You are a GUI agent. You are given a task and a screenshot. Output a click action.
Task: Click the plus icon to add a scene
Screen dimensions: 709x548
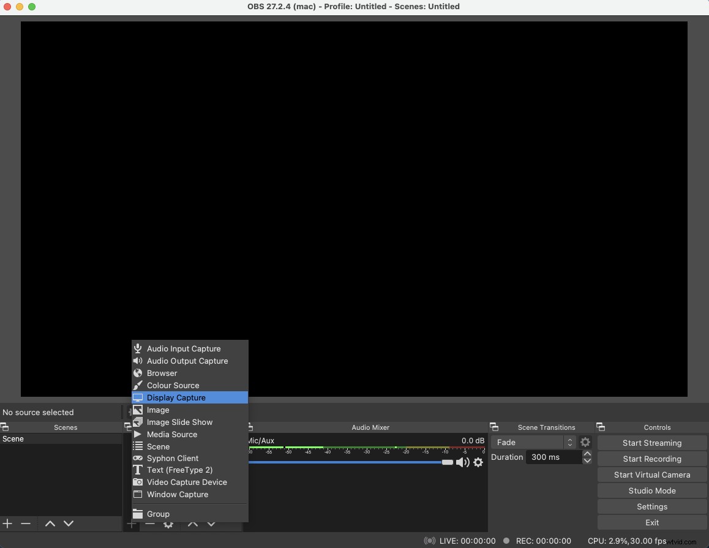pos(8,524)
